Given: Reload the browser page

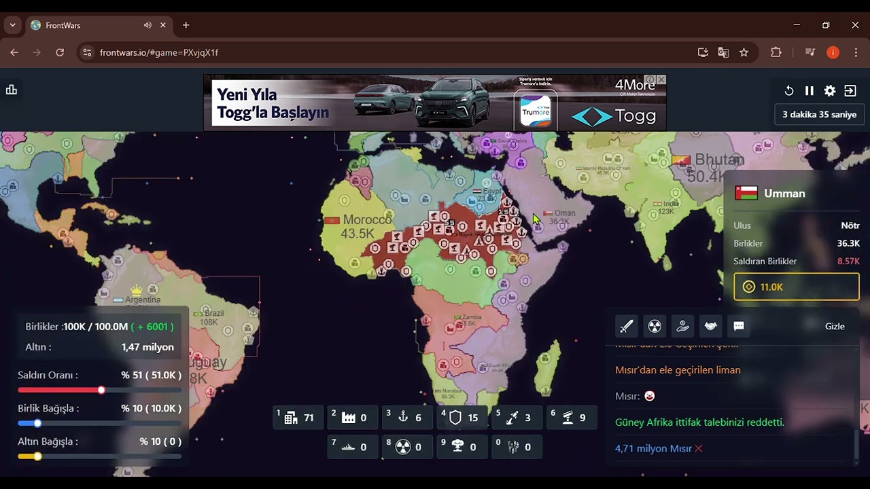Looking at the screenshot, I should pyautogui.click(x=60, y=52).
